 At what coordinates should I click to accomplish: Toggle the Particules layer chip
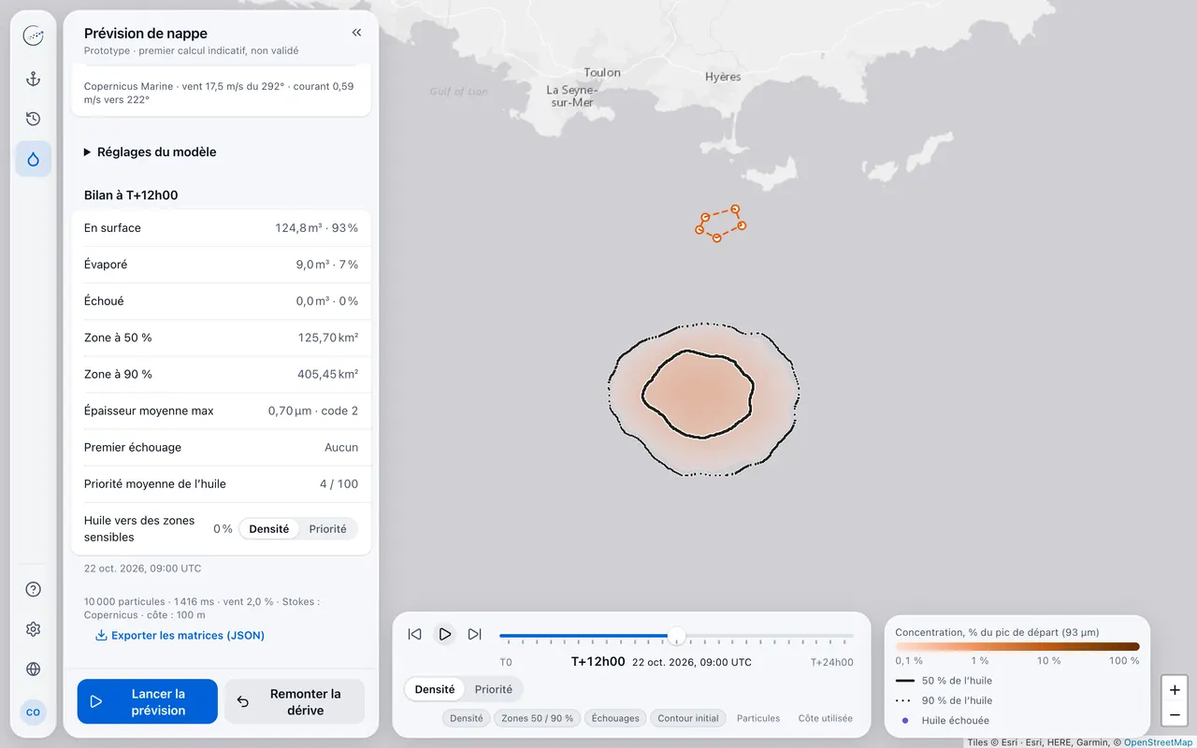point(758,718)
